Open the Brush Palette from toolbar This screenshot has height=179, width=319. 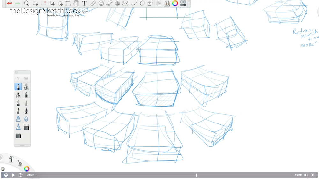(x=167, y=3)
